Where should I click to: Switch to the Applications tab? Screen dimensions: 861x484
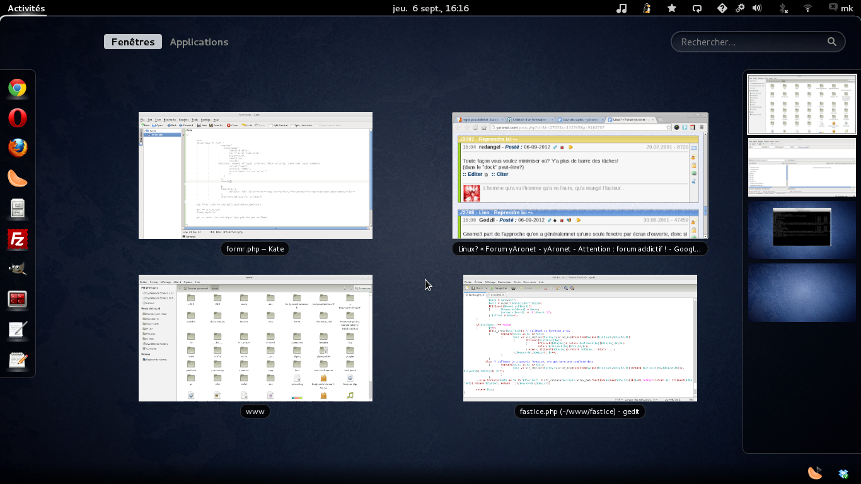[x=199, y=42]
